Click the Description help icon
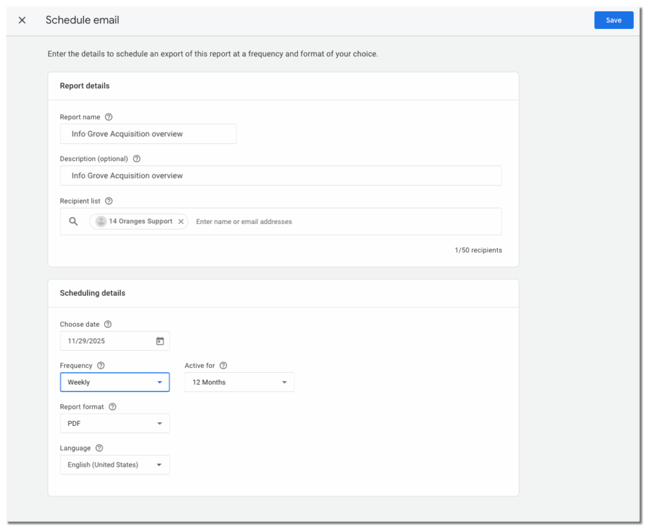The width and height of the screenshot is (646, 528). (x=136, y=158)
